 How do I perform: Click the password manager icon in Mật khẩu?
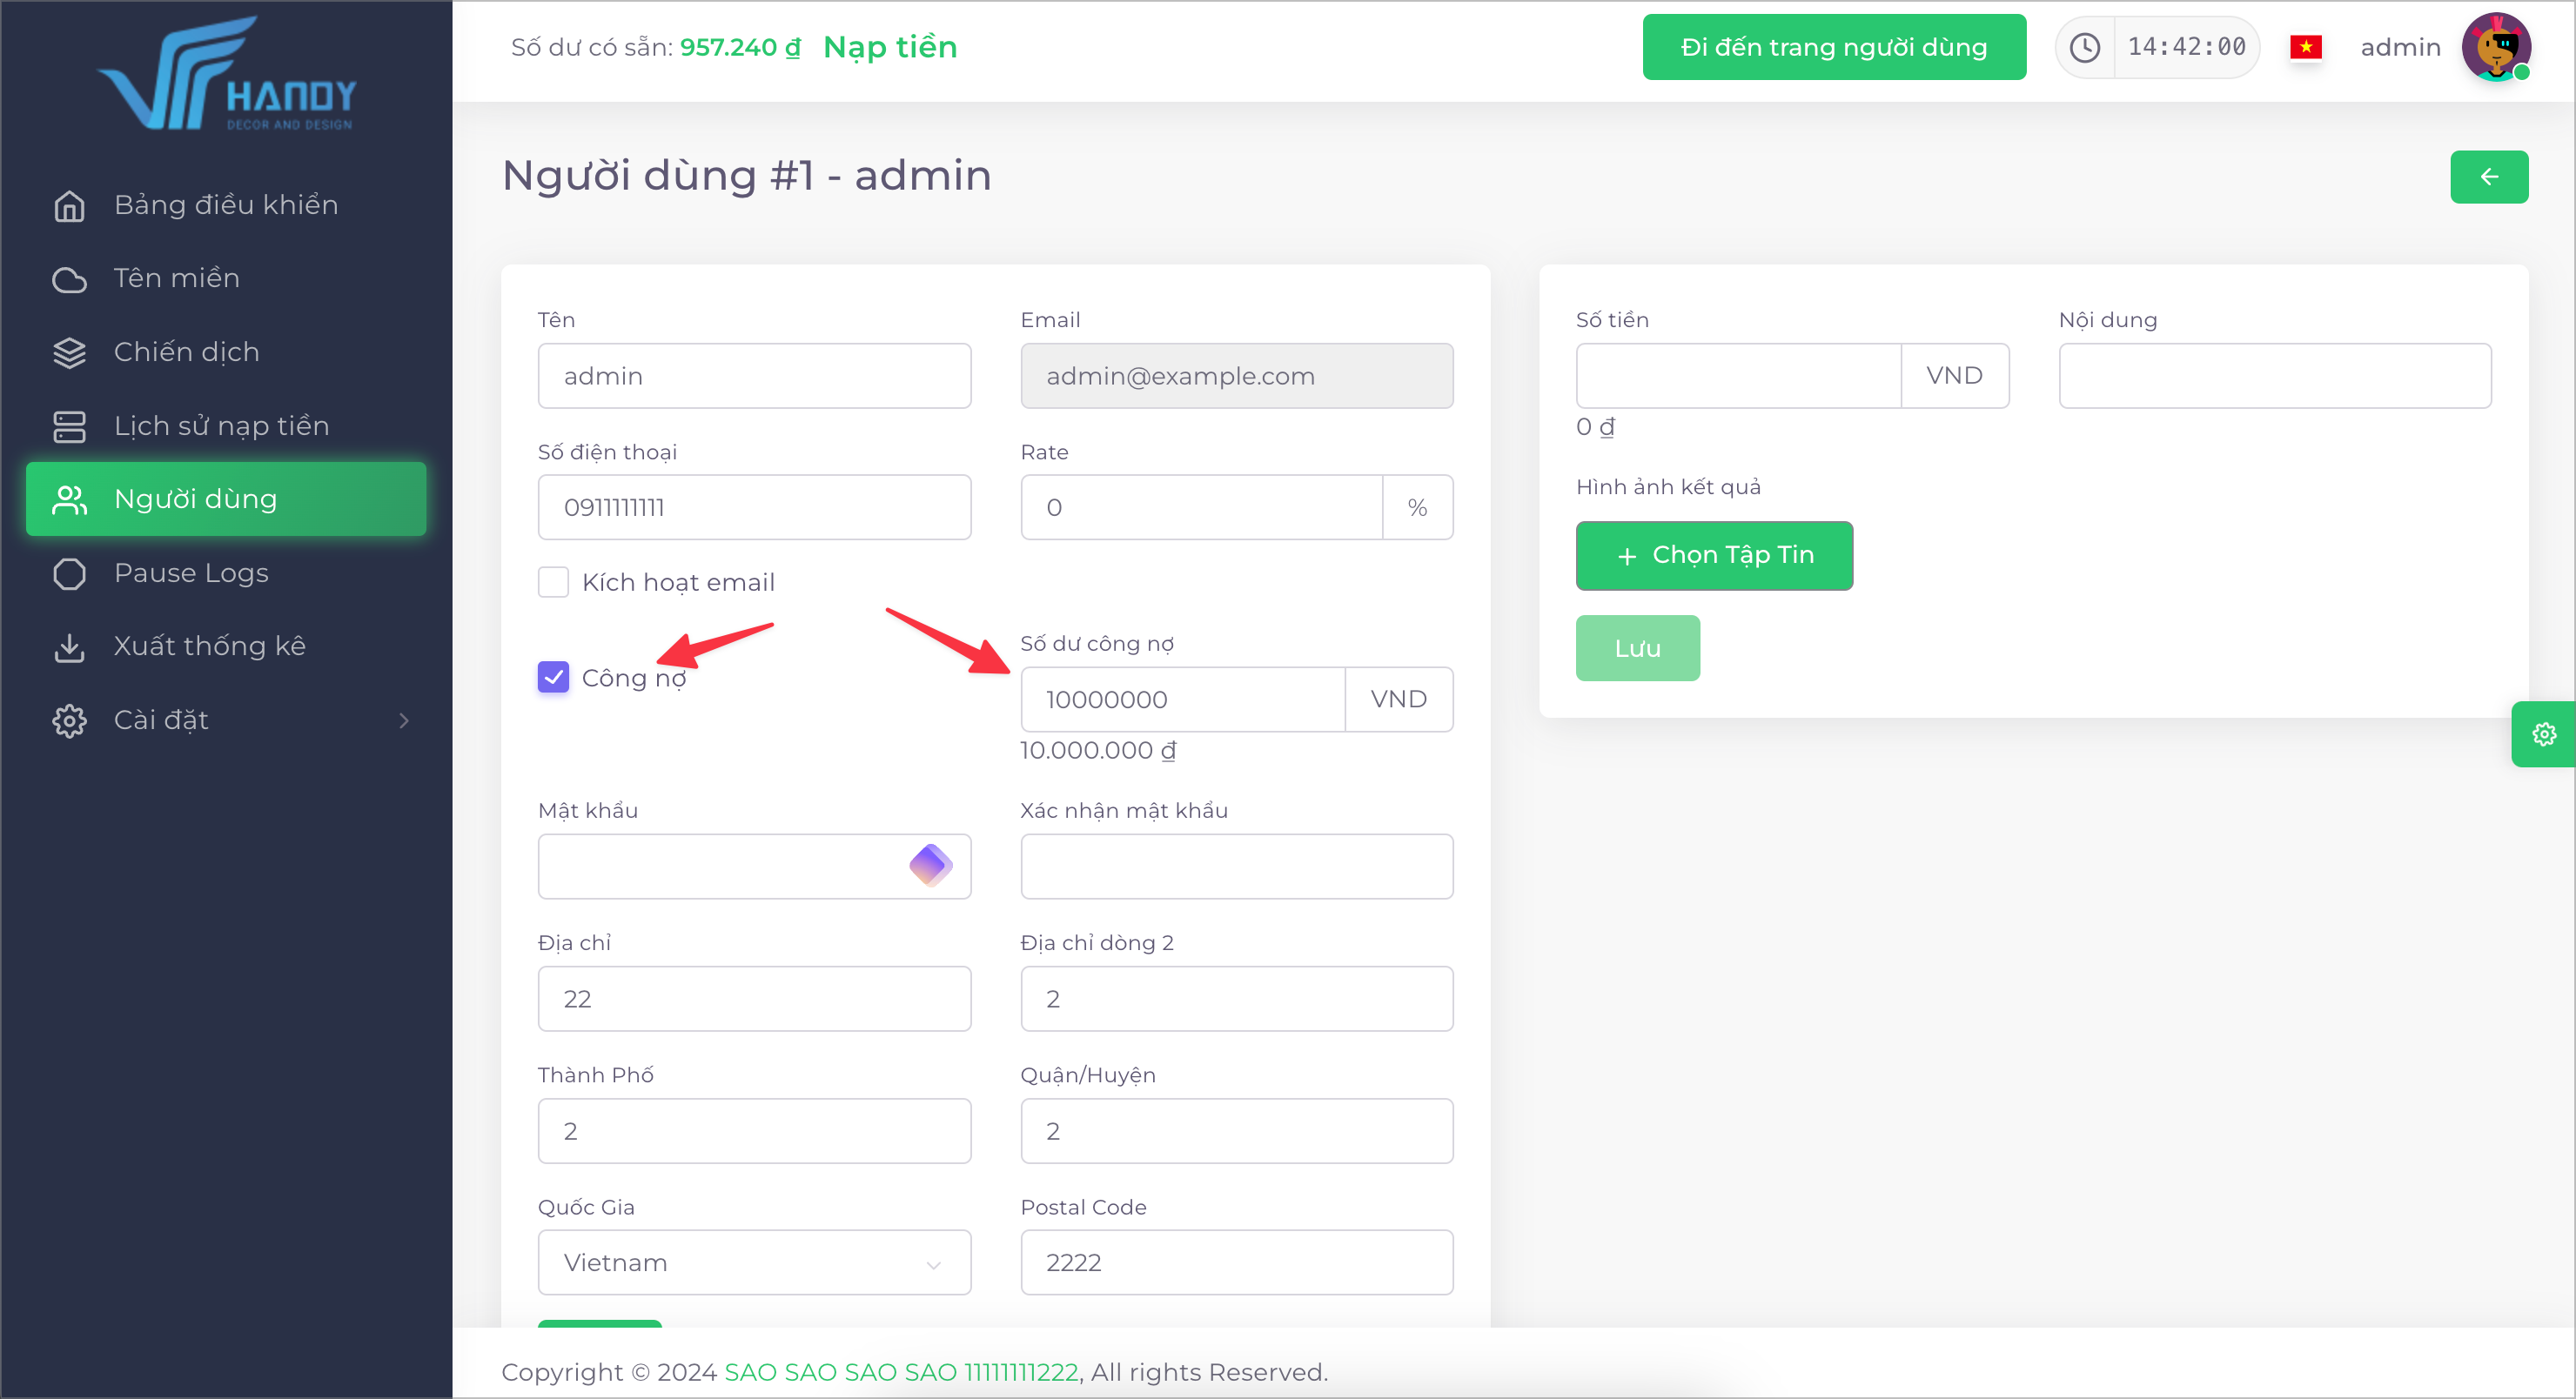930,865
